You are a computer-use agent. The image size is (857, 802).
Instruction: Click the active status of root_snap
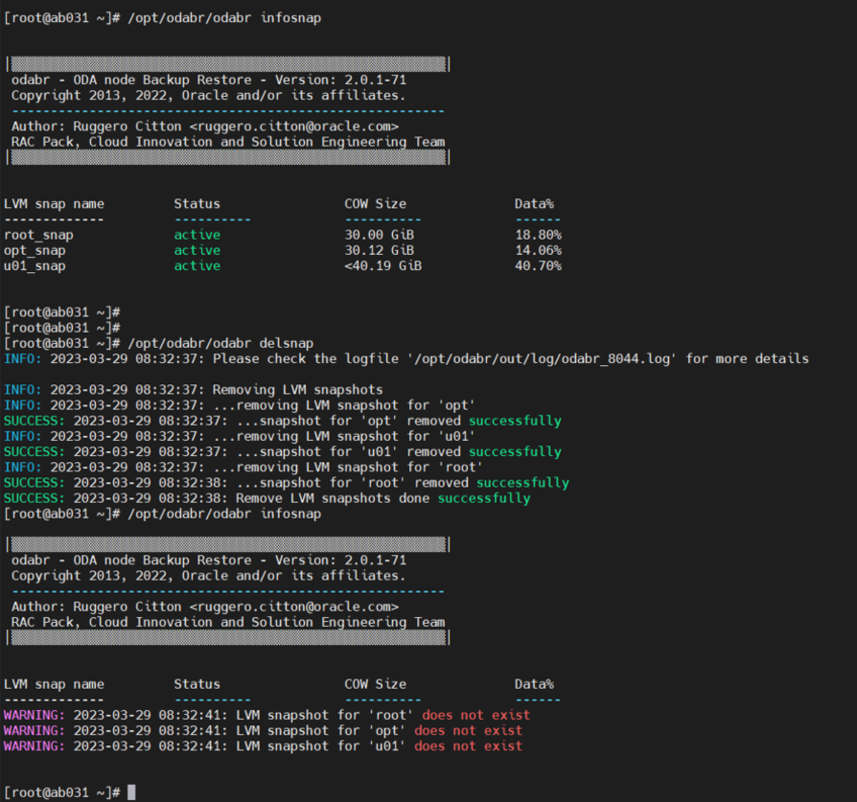click(x=197, y=235)
